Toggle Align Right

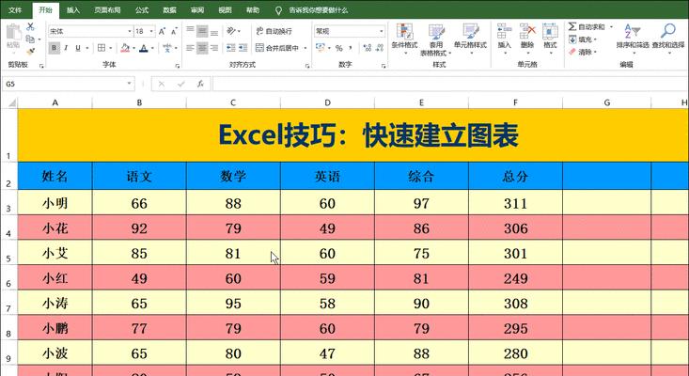(x=214, y=48)
